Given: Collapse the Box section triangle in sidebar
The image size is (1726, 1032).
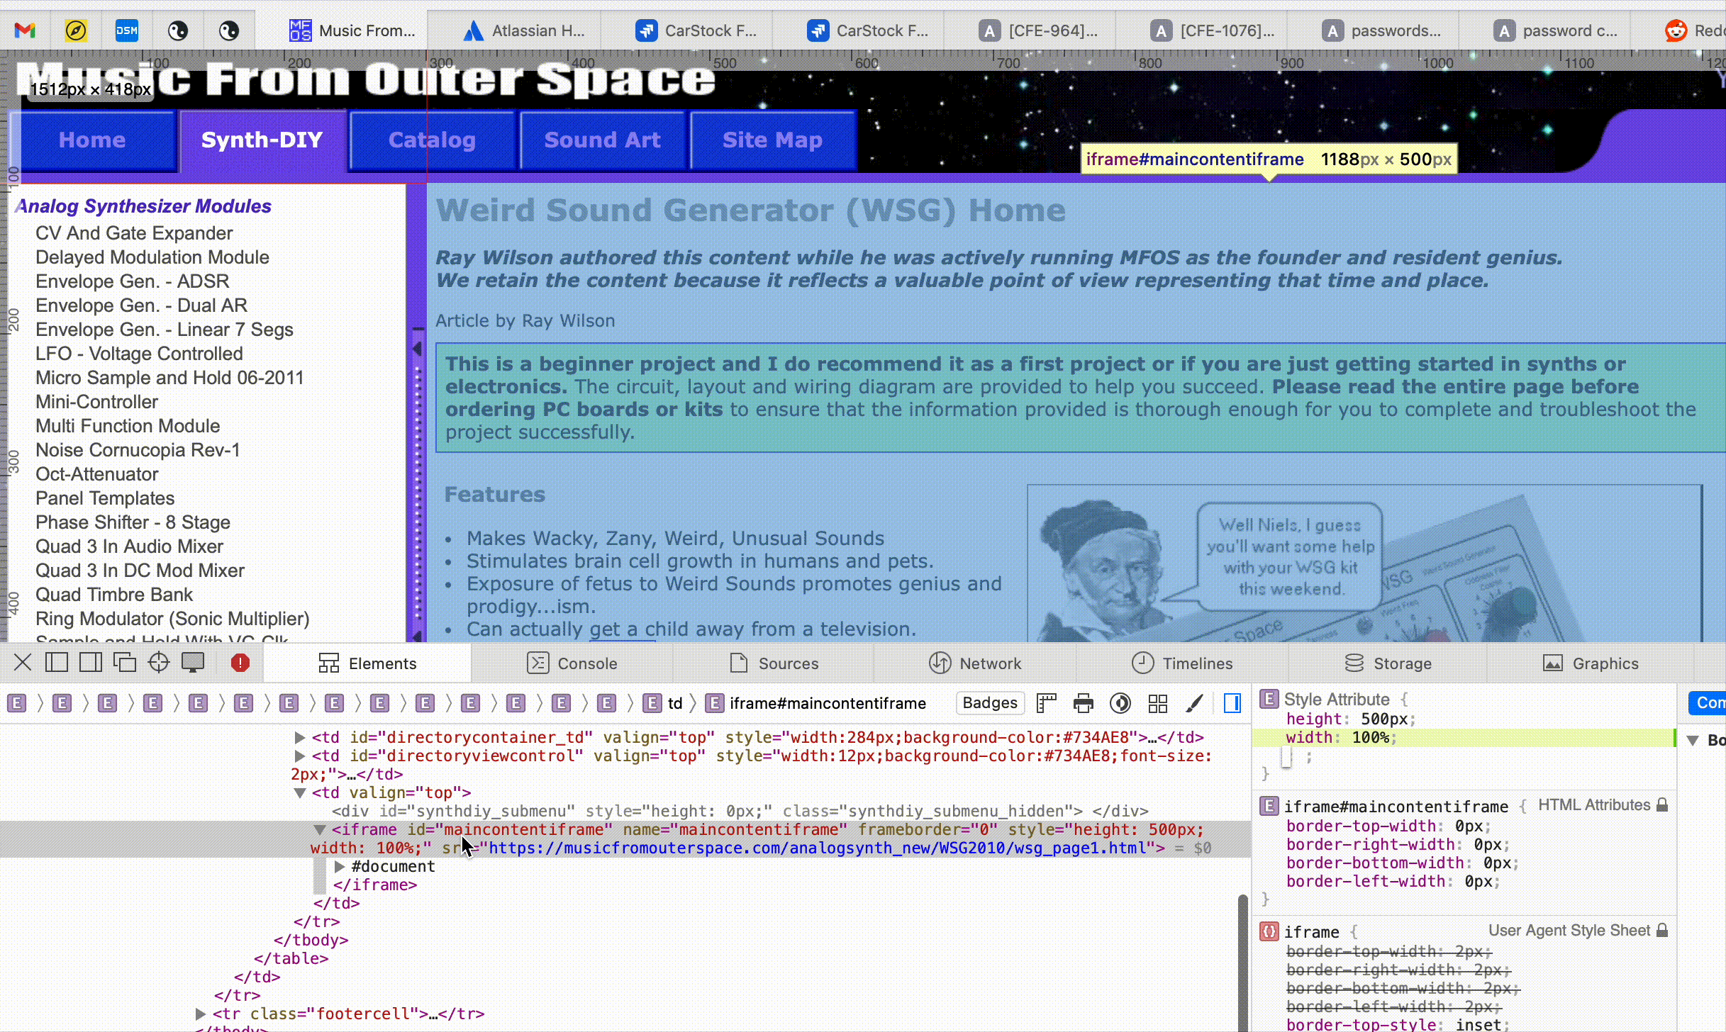Looking at the screenshot, I should point(1693,741).
